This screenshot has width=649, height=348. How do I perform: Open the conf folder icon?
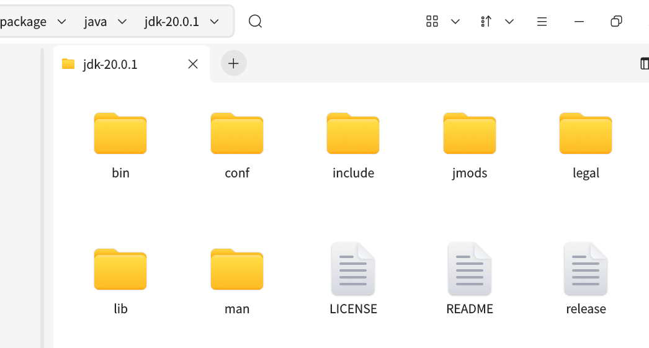click(237, 133)
